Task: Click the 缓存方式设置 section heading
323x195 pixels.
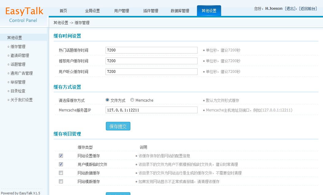Action: (67, 87)
